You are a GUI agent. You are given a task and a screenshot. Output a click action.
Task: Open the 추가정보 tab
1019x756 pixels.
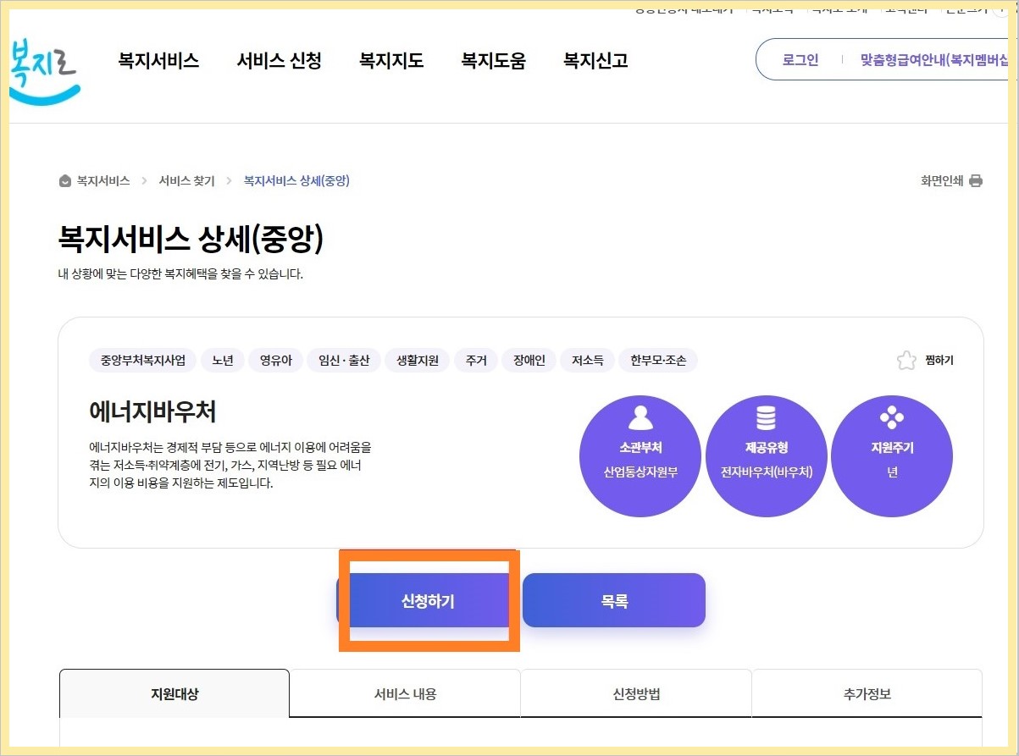[867, 693]
